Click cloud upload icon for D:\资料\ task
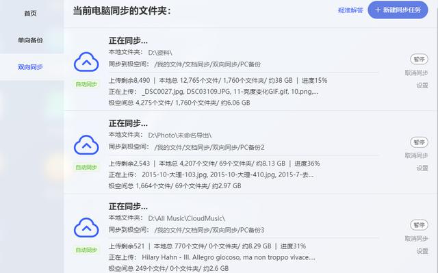 point(86,62)
